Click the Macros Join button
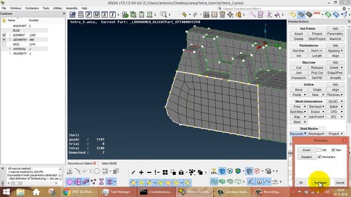The height and width of the screenshot is (197, 351). (x=298, y=73)
